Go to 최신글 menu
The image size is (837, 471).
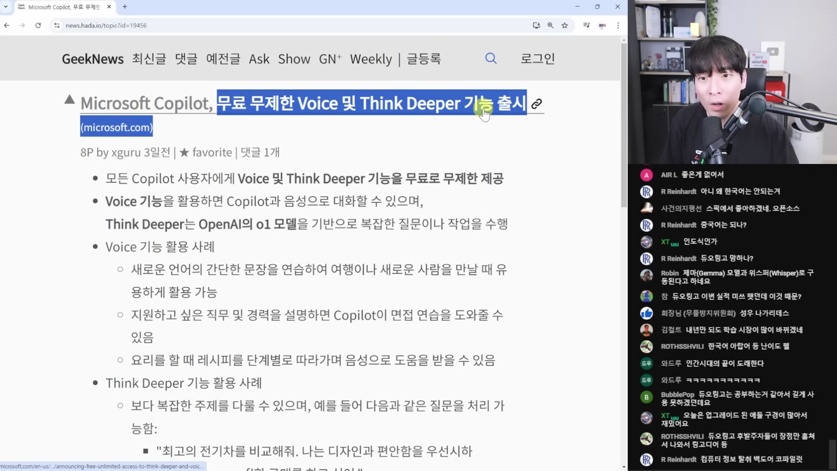(149, 59)
